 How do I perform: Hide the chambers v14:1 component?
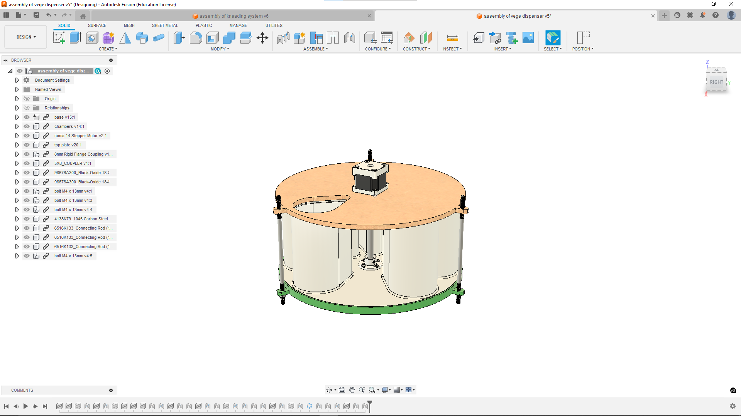pos(27,126)
